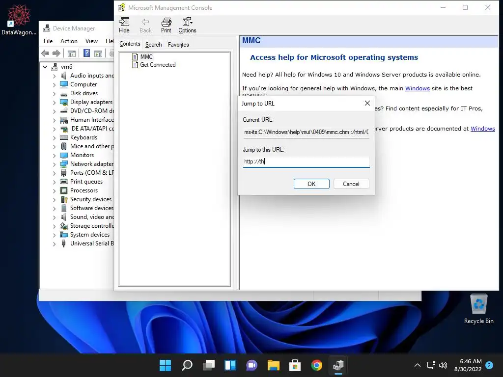
Task: Open the Options toolbar menu
Action: point(187,26)
